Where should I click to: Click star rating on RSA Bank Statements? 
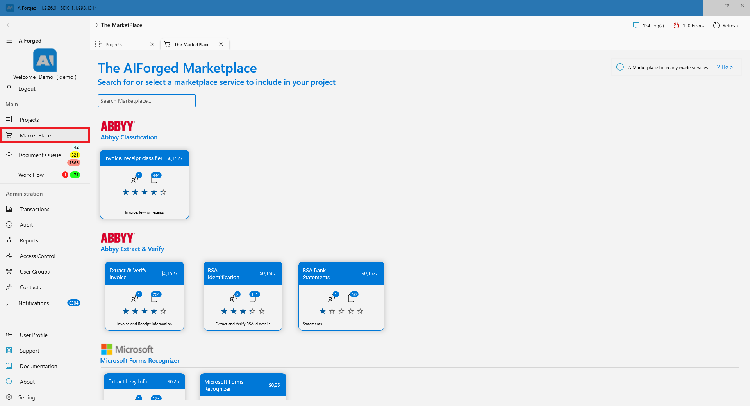point(341,311)
